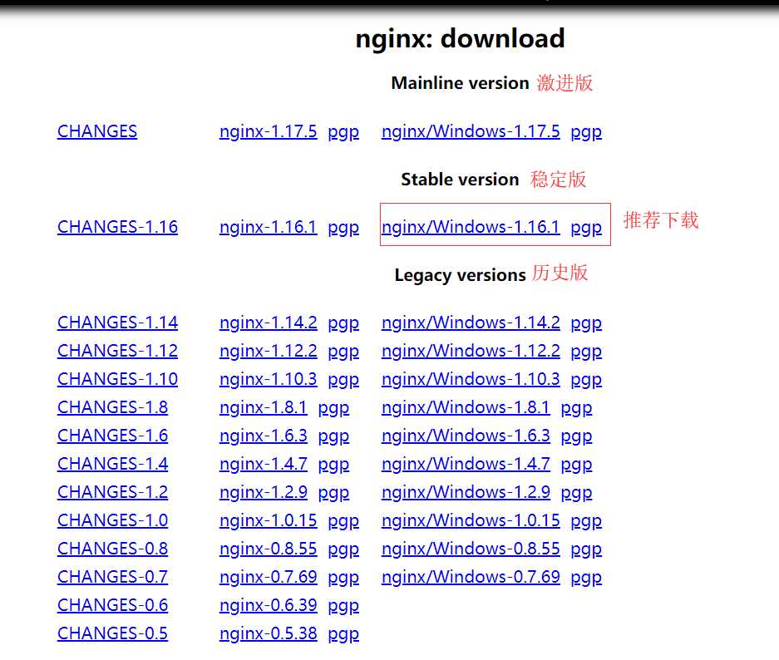The width and height of the screenshot is (779, 660).
Task: Open pgp link beside nginx/Windows-1.16.1
Action: point(586,229)
